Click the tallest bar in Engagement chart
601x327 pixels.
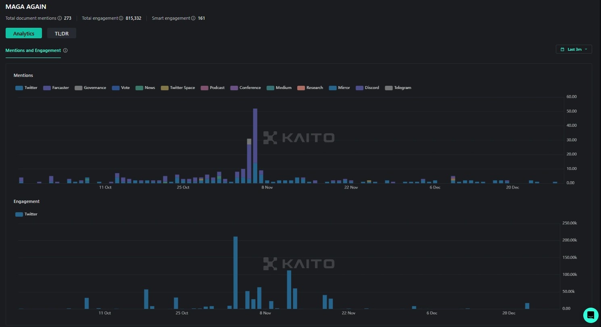click(236, 273)
